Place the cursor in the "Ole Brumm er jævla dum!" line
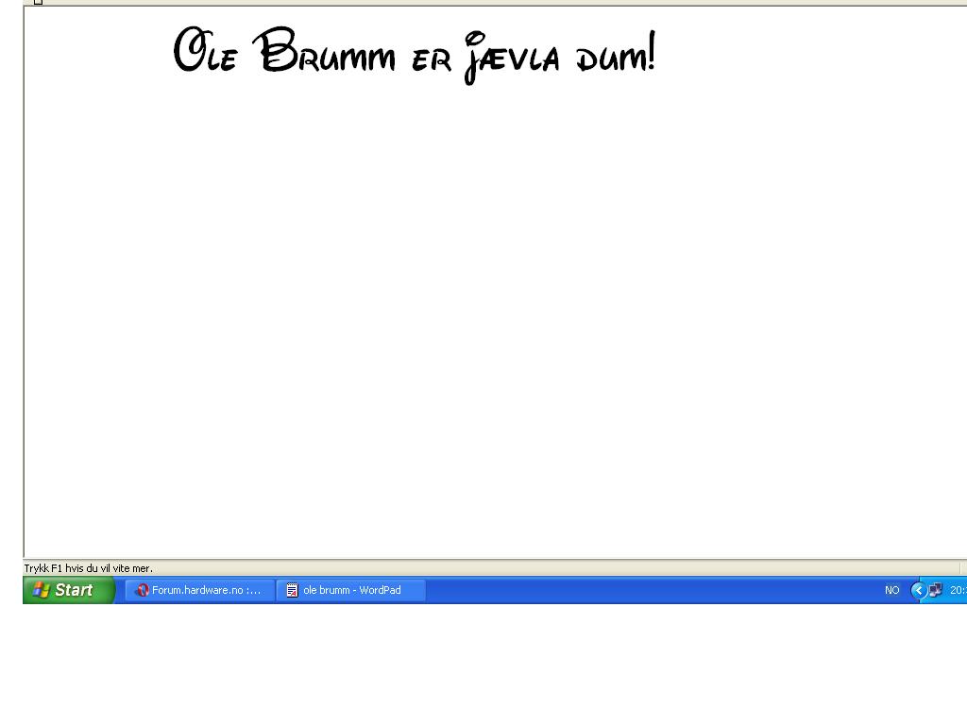The width and height of the screenshot is (967, 725). click(x=415, y=56)
